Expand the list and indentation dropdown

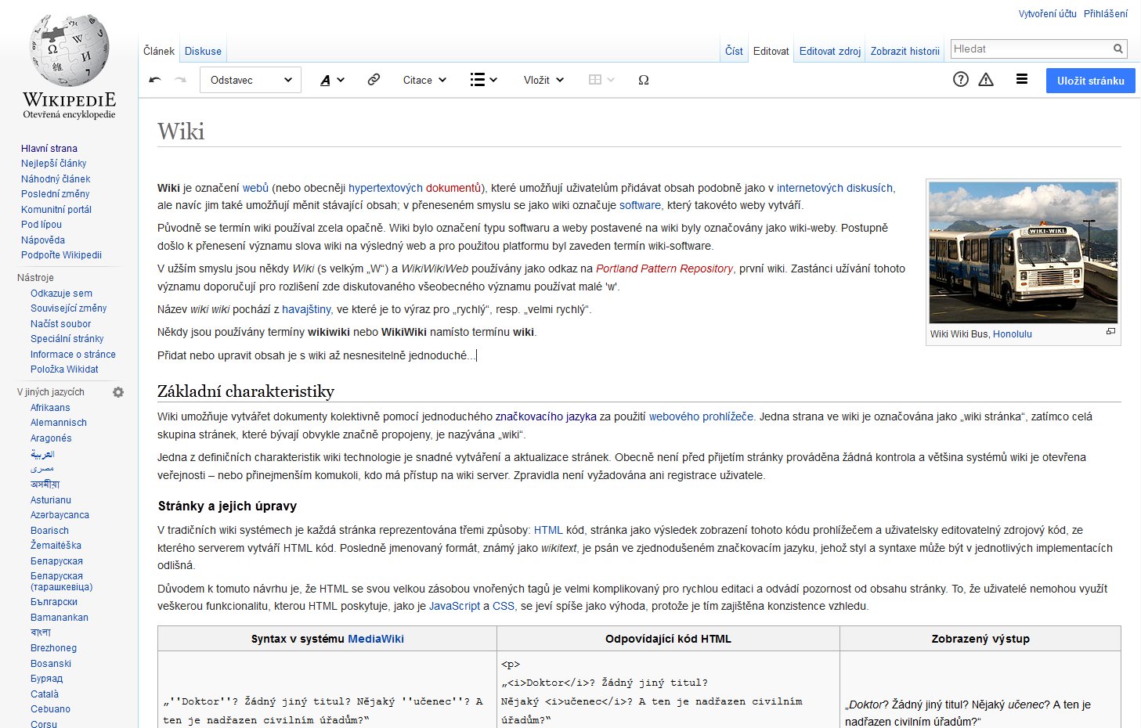[483, 80]
